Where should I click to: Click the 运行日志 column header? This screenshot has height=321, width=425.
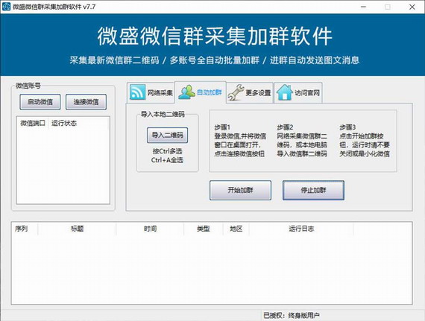pos(301,229)
